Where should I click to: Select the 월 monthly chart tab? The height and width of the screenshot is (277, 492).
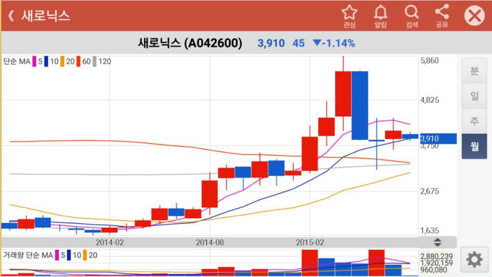pyautogui.click(x=474, y=146)
